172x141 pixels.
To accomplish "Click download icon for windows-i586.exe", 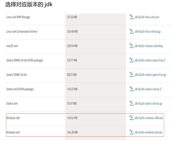I will (132, 118).
